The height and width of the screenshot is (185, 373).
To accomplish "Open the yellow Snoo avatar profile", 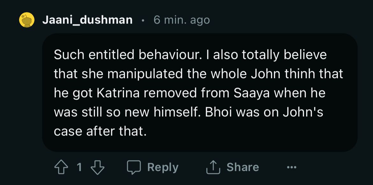I will tap(27, 20).
